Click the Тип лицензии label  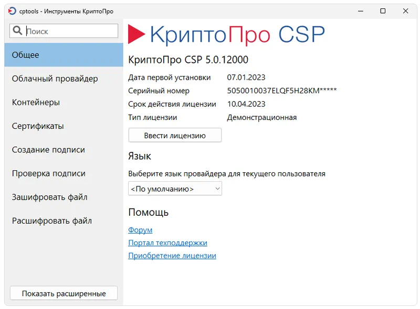(152, 117)
